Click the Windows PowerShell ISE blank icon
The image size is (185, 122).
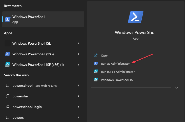8,43
